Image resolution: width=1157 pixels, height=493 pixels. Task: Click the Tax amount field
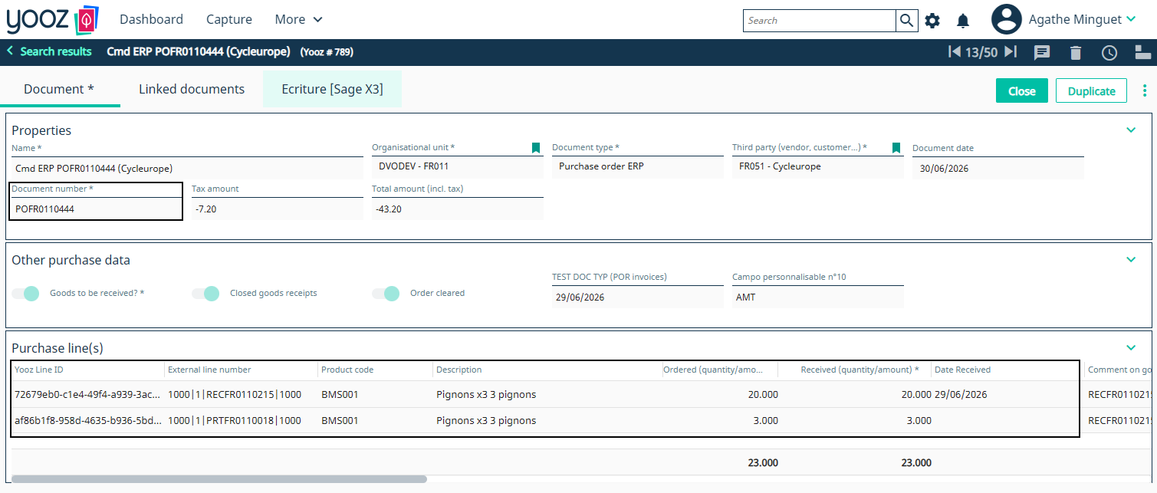click(278, 209)
